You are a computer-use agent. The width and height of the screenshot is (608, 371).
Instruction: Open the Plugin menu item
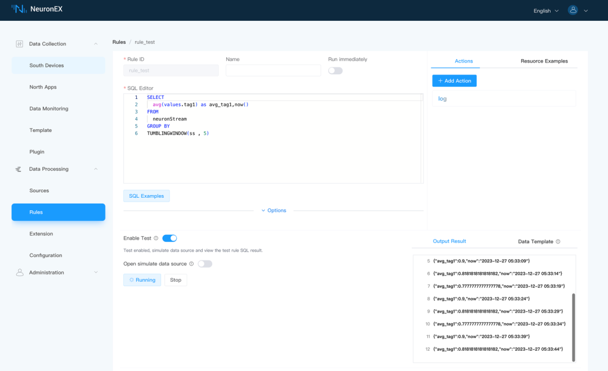click(58, 152)
